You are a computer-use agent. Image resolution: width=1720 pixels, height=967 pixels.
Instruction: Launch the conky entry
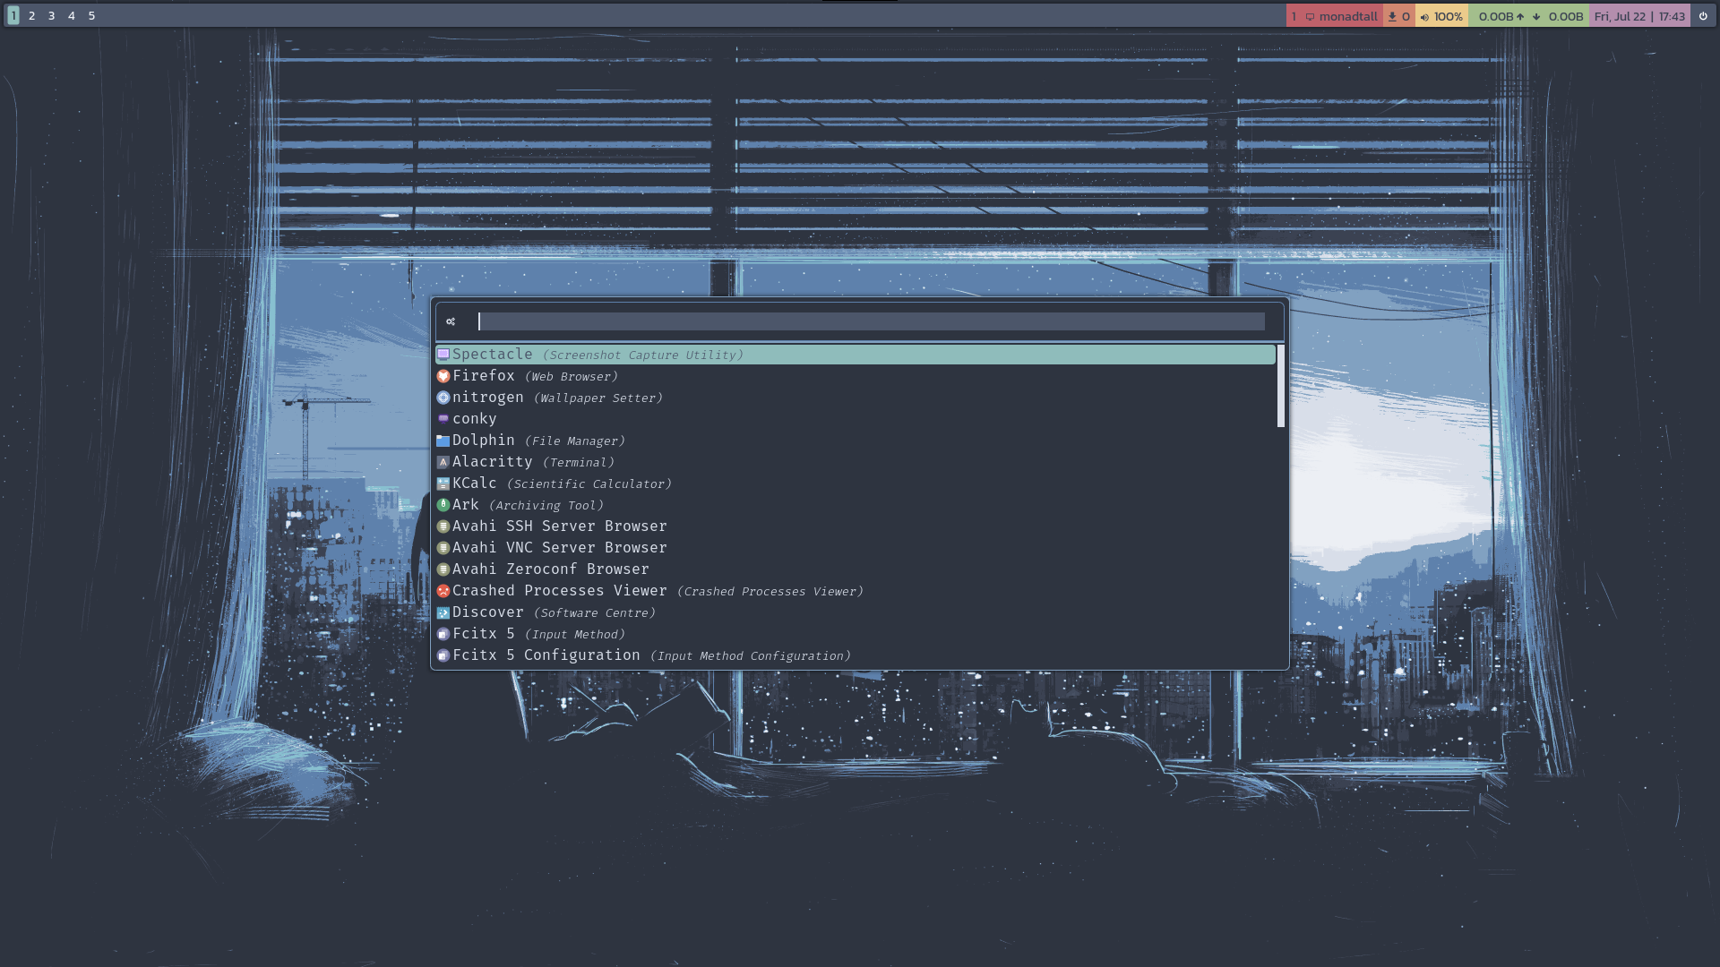tap(474, 419)
